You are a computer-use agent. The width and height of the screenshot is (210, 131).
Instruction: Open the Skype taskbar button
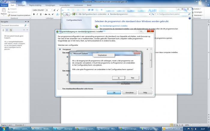click(63, 129)
